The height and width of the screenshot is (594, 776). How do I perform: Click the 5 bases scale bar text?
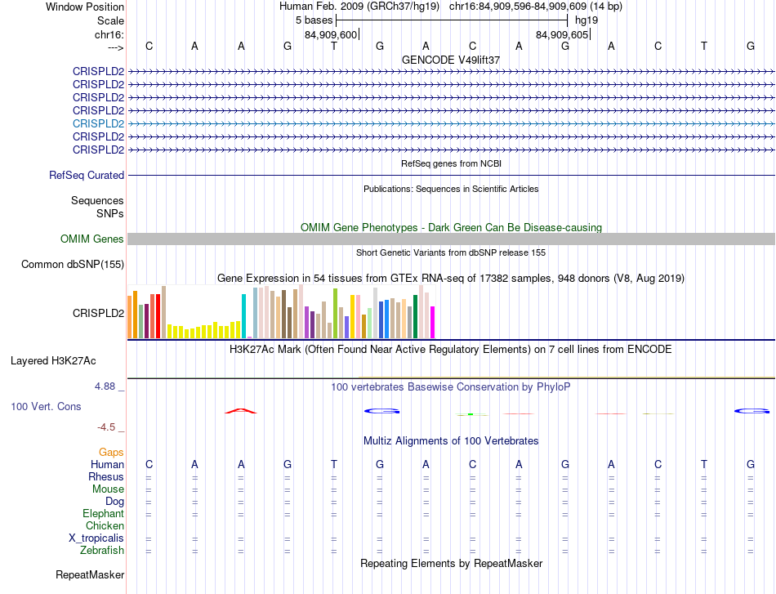point(314,20)
